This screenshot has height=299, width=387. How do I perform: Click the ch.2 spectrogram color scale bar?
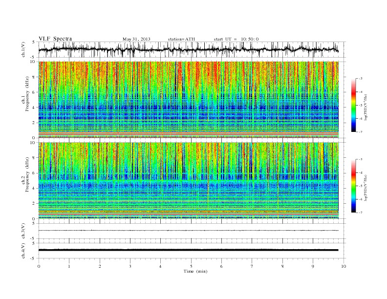(353, 186)
